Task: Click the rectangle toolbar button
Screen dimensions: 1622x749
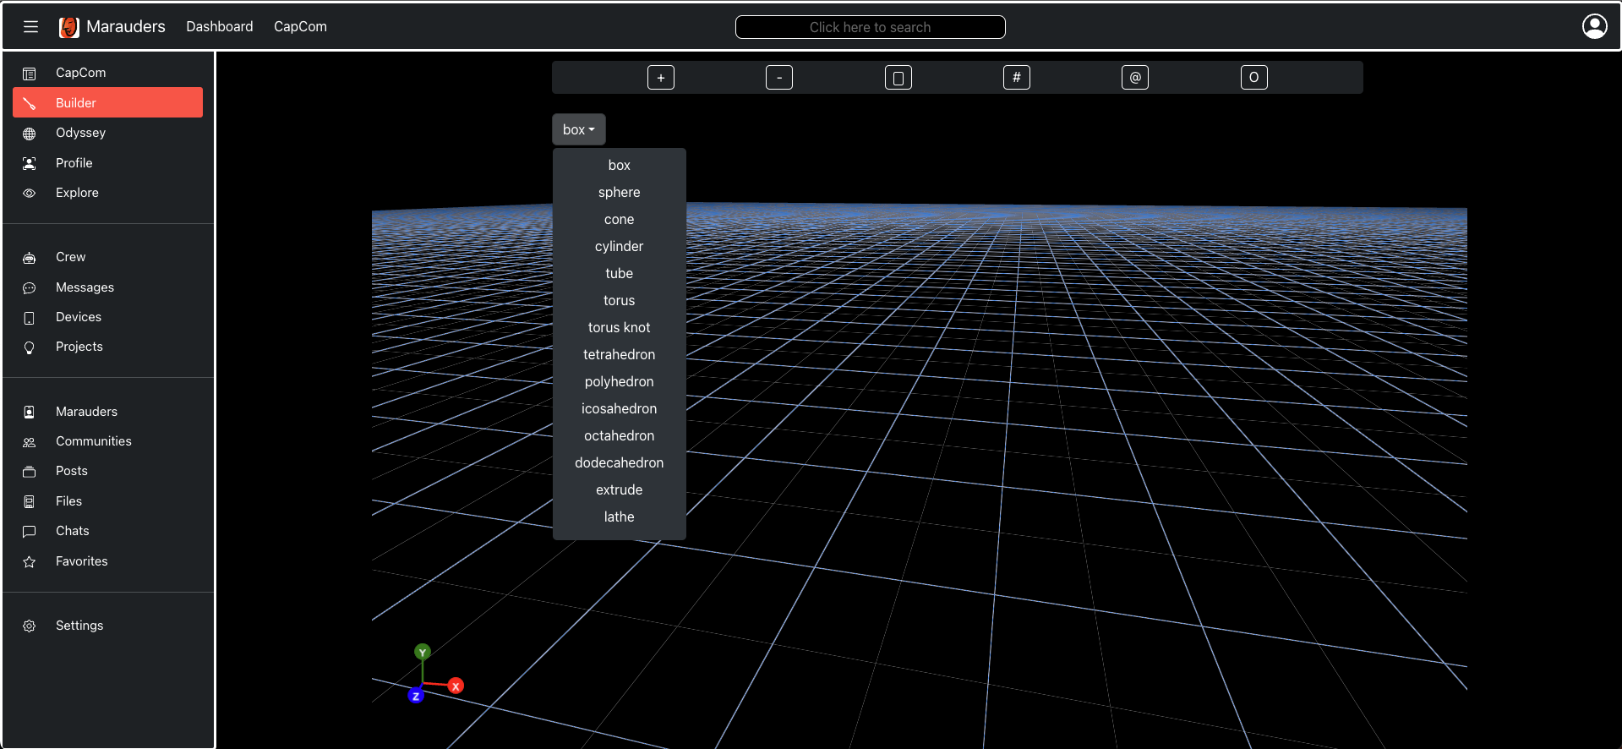Action: point(898,78)
